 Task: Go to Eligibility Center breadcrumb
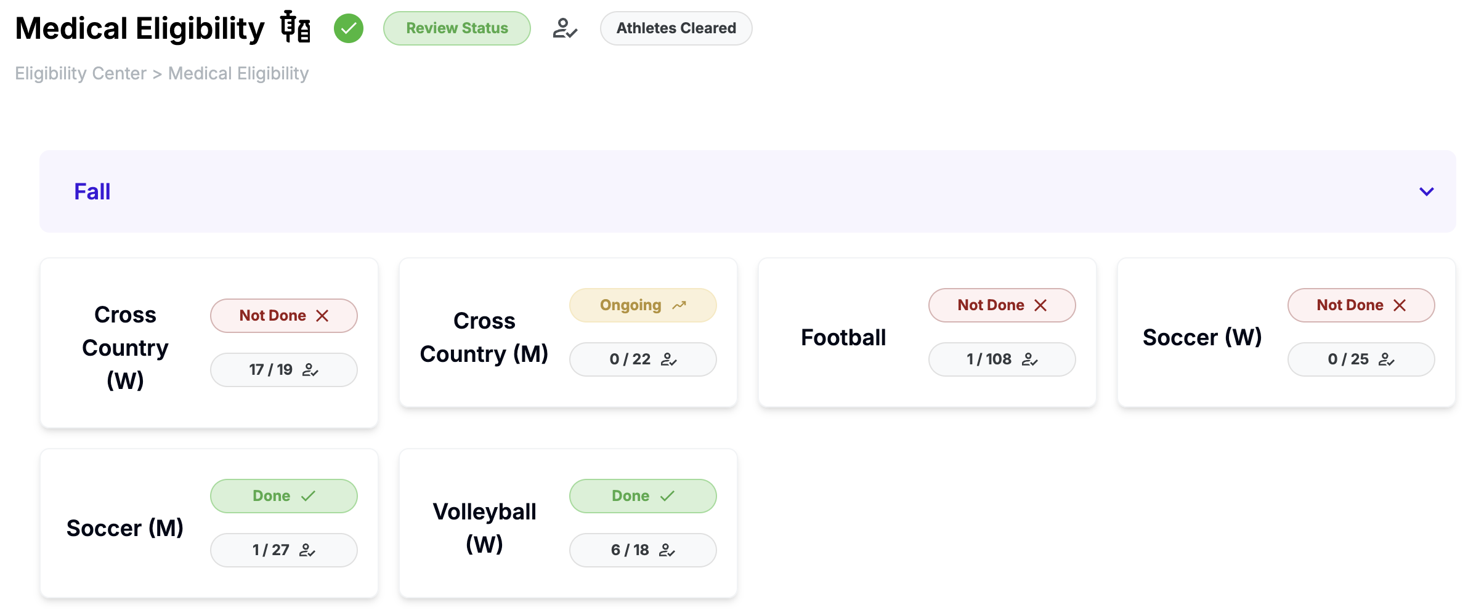[x=81, y=73]
